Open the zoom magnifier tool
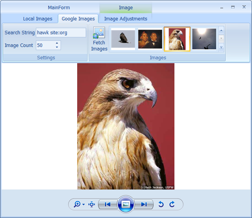This screenshot has width=252, height=218. pyautogui.click(x=77, y=204)
